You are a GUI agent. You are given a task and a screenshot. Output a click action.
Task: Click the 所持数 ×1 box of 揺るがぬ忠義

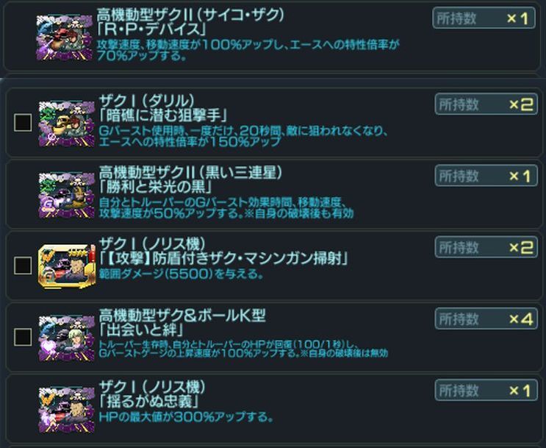coord(486,390)
